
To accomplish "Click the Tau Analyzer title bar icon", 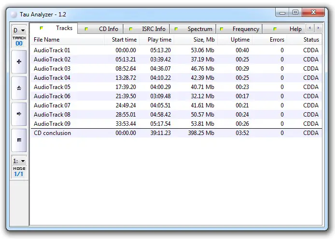I will pyautogui.click(x=14, y=15).
